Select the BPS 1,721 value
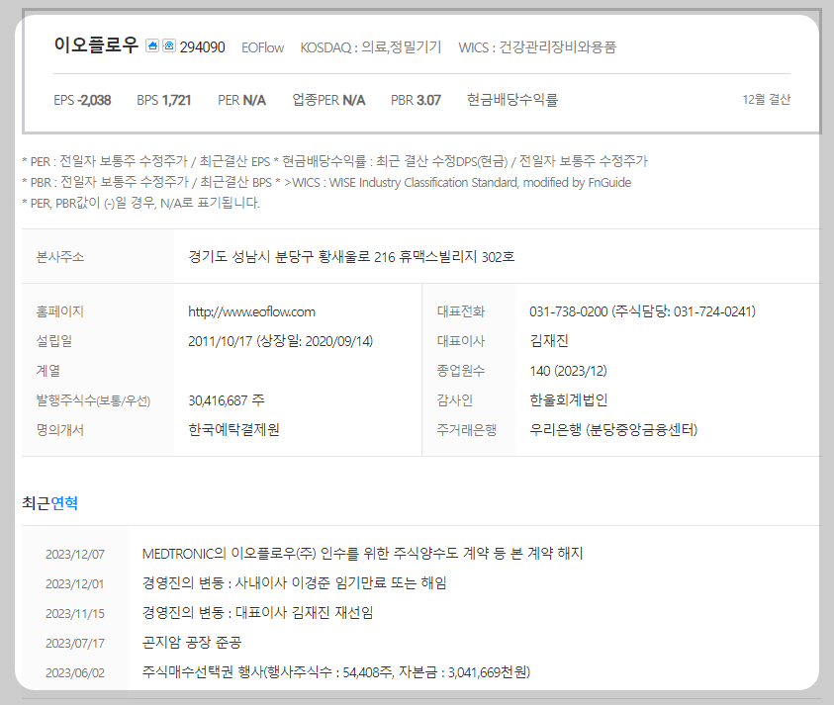Viewport: 834px width, 705px height. (x=164, y=100)
